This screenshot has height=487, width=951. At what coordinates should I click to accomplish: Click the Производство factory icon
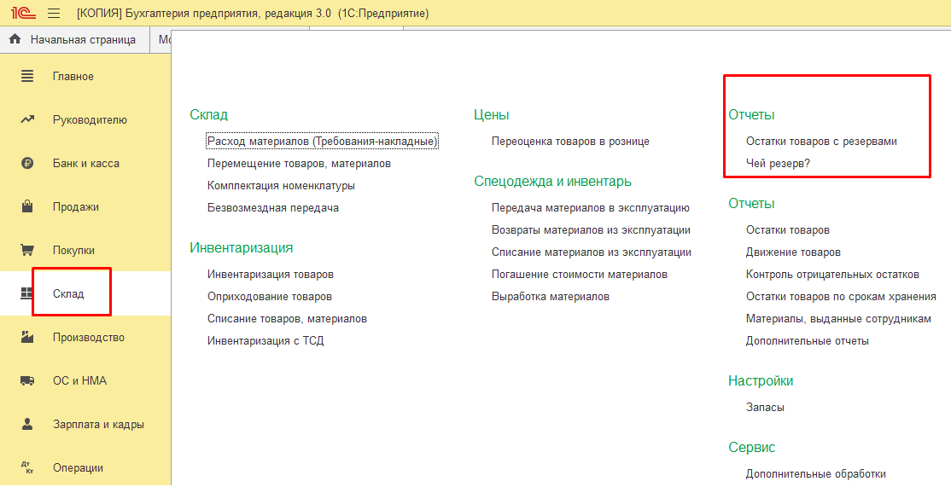(27, 338)
